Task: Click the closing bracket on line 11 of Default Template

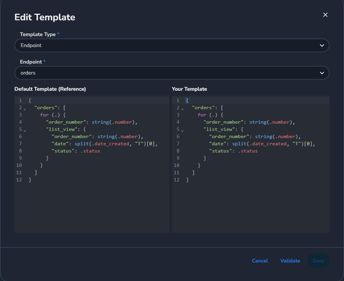Action: (x=36, y=173)
